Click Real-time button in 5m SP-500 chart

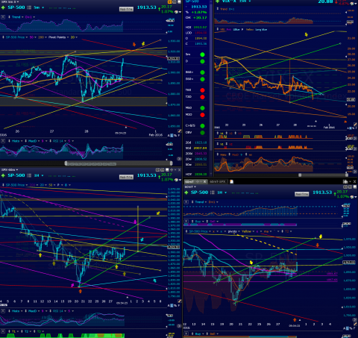click(126, 9)
